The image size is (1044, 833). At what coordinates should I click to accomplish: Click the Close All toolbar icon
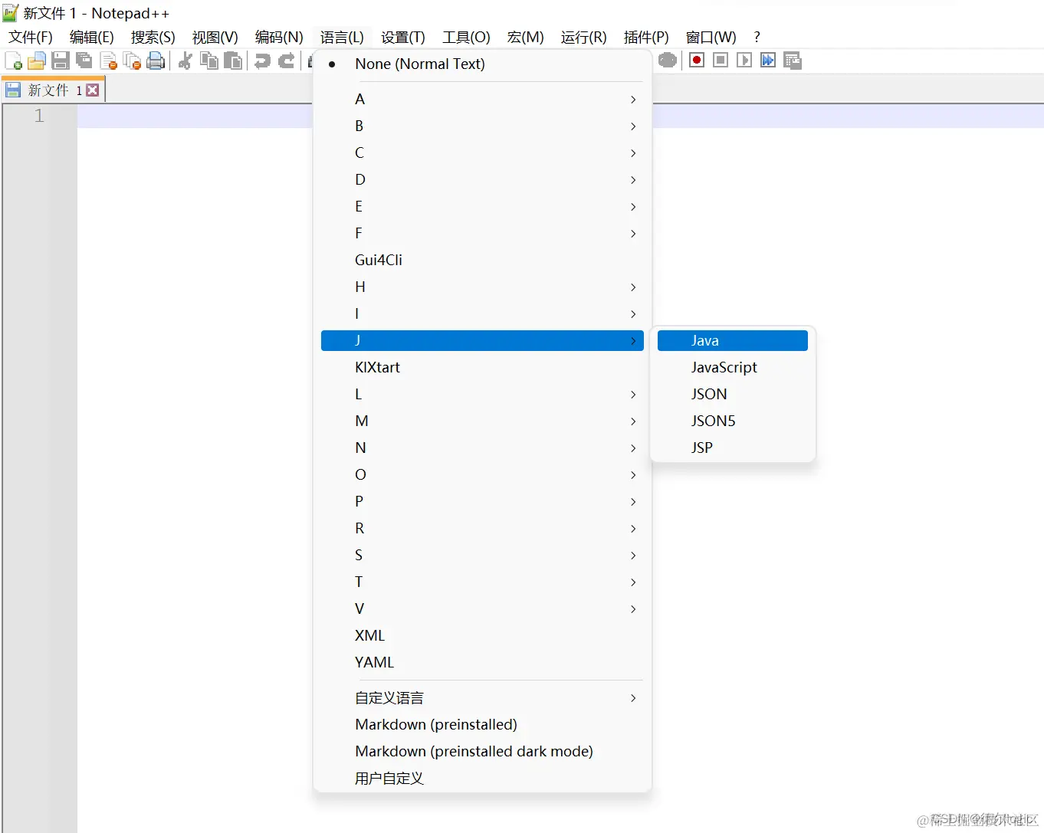point(133,61)
